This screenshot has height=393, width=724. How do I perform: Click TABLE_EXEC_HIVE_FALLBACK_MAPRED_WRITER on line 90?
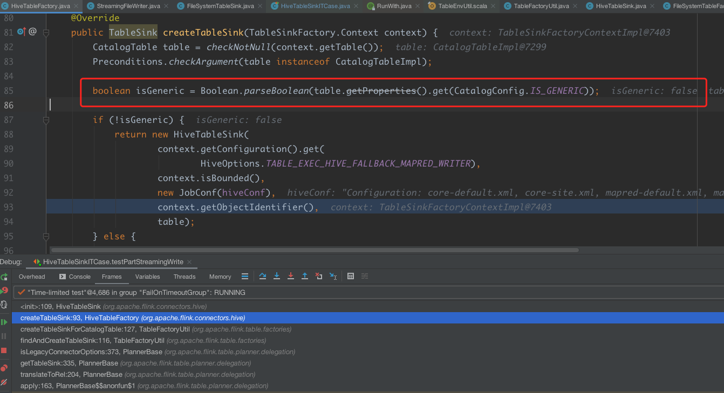pos(368,163)
